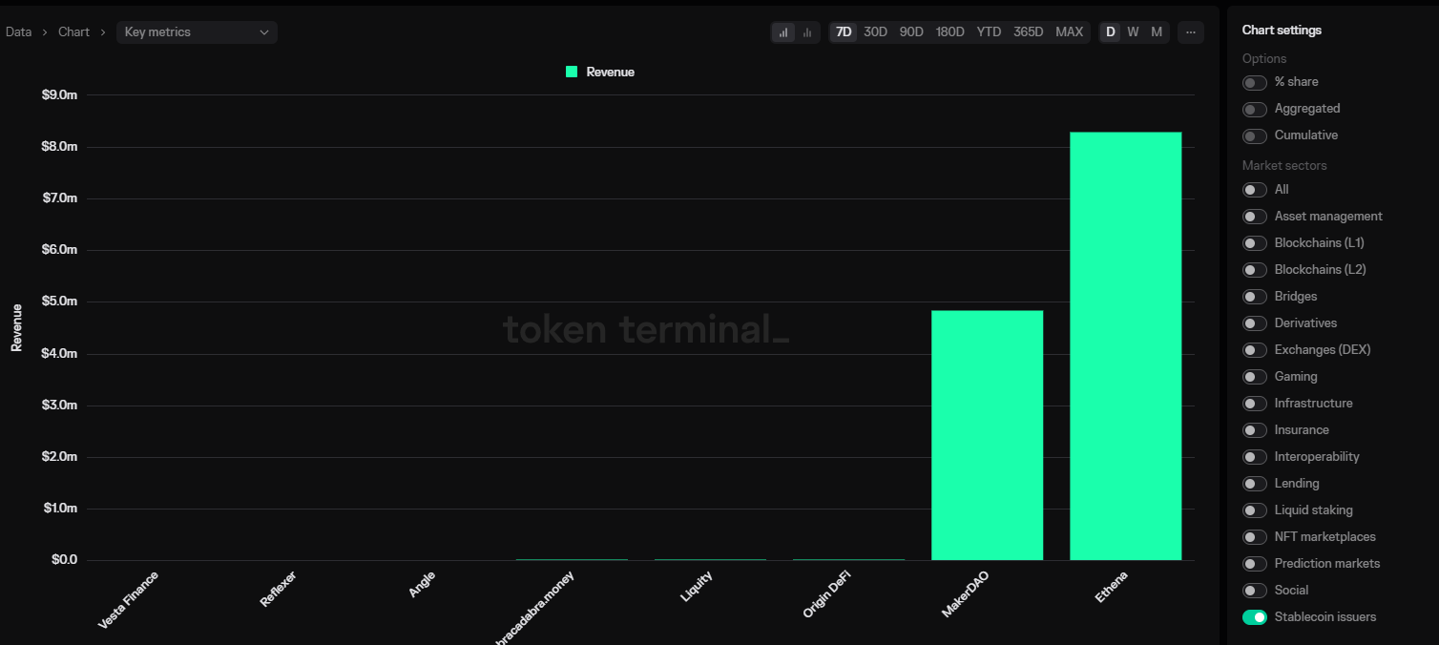The image size is (1439, 645).
Task: Enable the Exchanges (DEX) filter
Action: point(1254,349)
